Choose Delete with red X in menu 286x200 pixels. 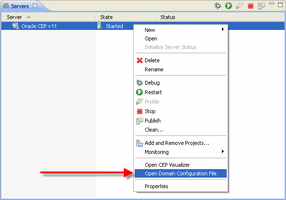[181, 60]
